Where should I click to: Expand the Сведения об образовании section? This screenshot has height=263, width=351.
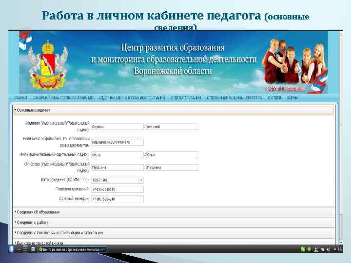point(174,212)
